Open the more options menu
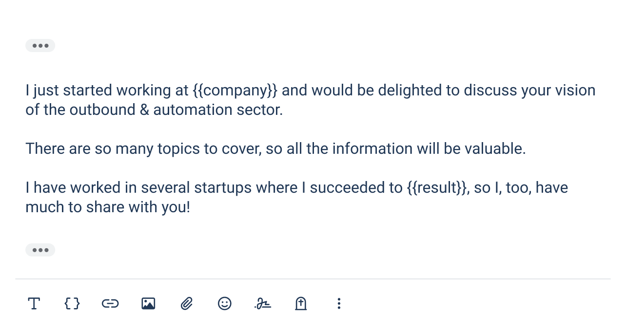Screen dimensions: 626x329 tap(339, 303)
